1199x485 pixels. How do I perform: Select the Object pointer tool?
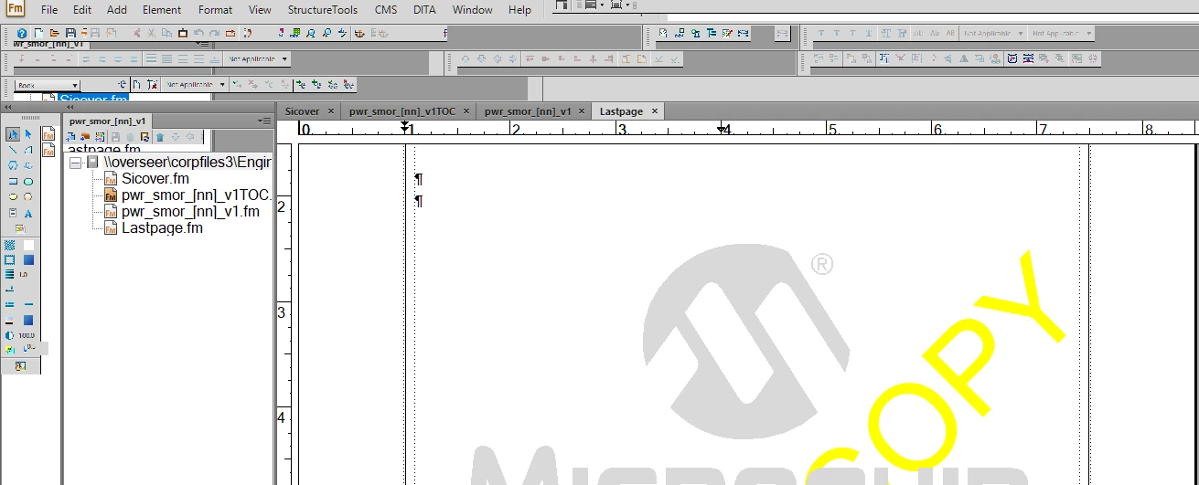click(28, 134)
